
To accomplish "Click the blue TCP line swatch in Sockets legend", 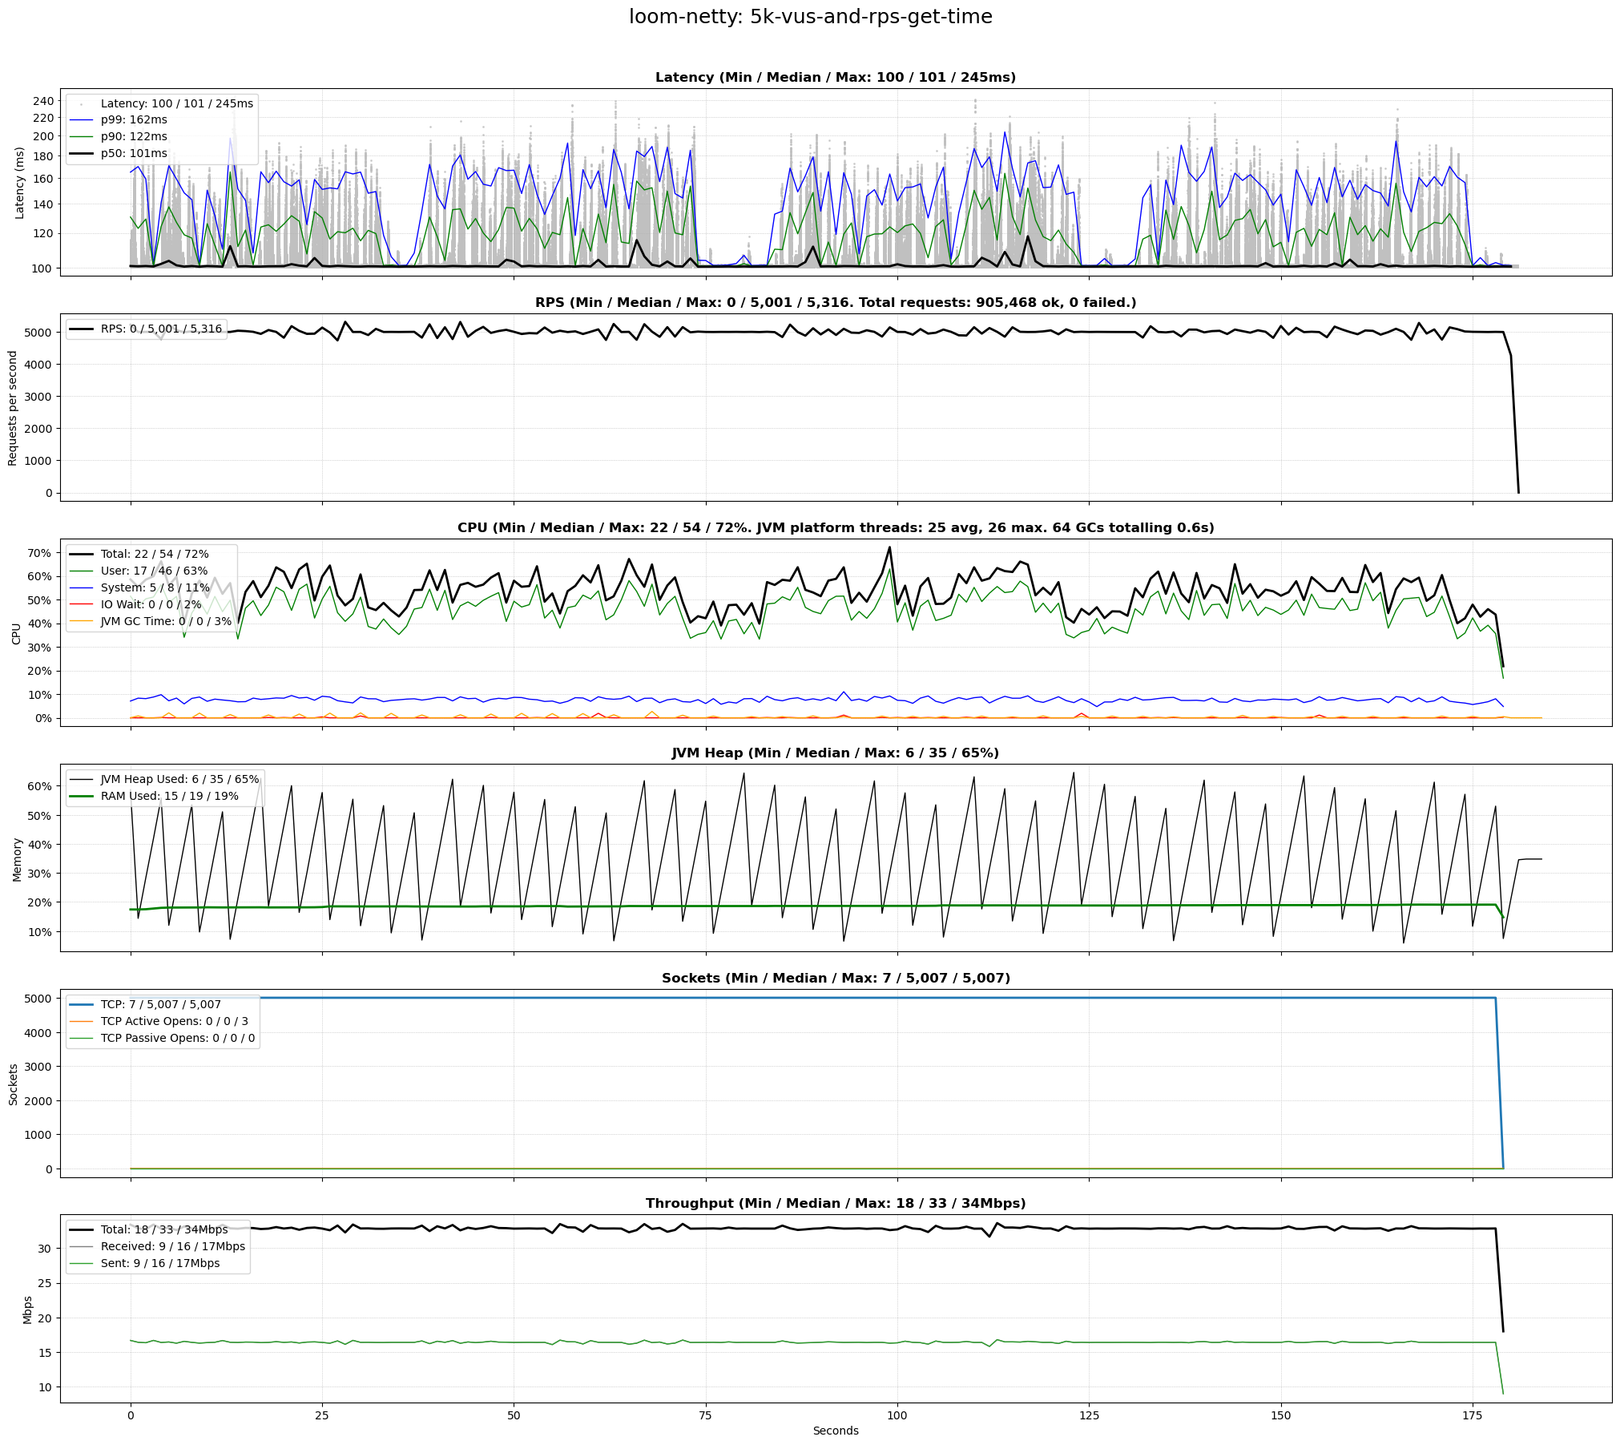I will 81,1004.
